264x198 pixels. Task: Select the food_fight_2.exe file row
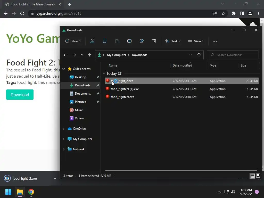(181, 81)
